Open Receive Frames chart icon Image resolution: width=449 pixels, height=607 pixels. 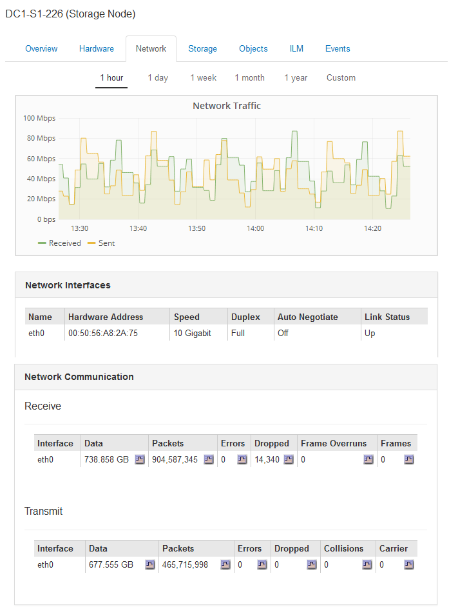click(409, 460)
